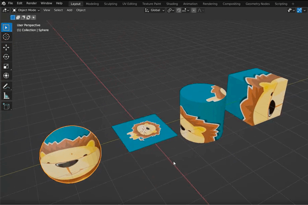The image size is (308, 205).
Task: Switch to the Animation workspace tab
Action: (x=190, y=4)
